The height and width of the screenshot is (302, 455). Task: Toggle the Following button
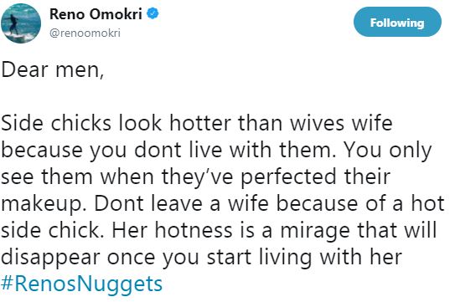pyautogui.click(x=397, y=22)
